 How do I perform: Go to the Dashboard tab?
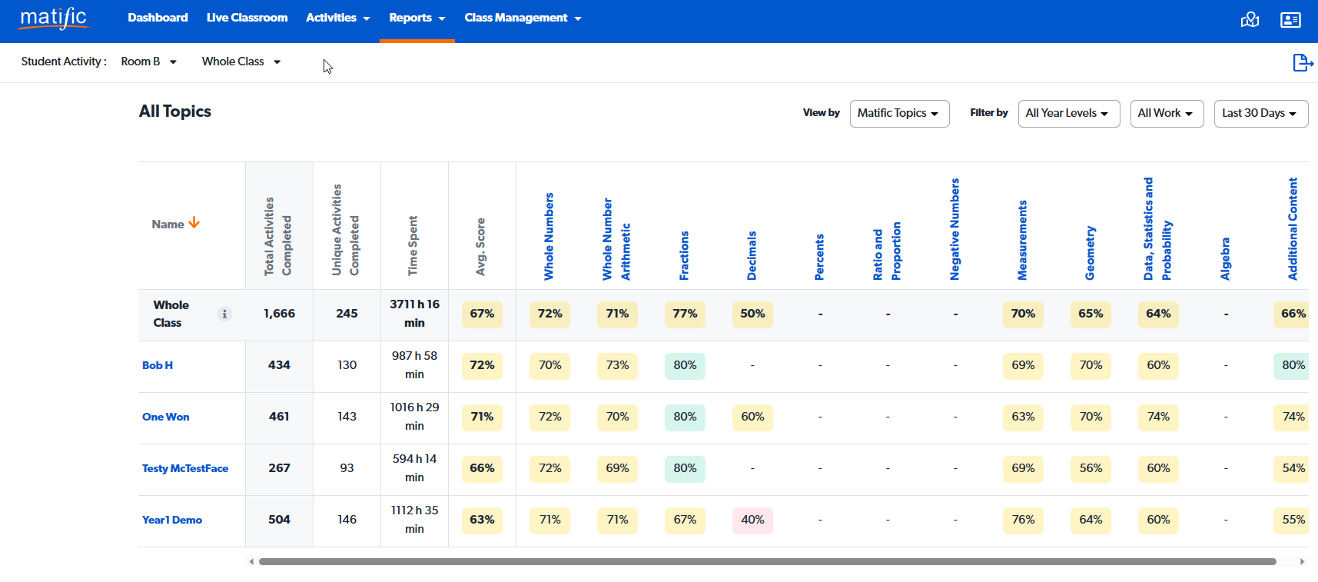click(x=158, y=18)
